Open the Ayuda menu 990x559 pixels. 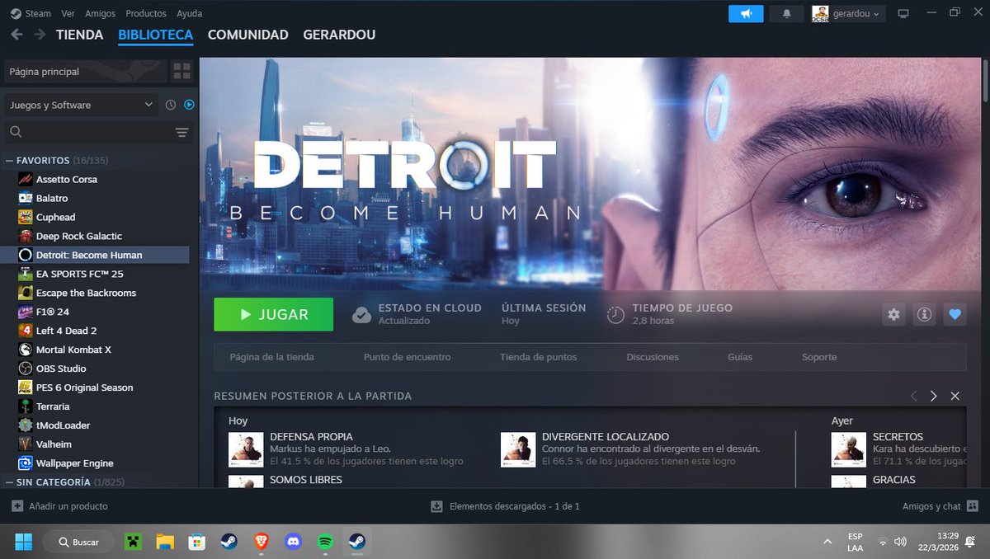pos(189,13)
